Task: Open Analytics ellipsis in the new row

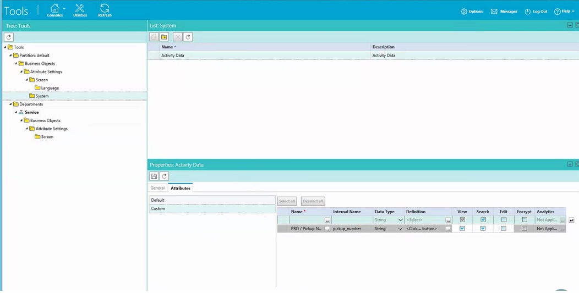Action: click(x=562, y=220)
